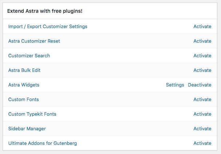Open the Sidebar Manager plugin link
The height and width of the screenshot is (154, 221).
click(x=27, y=128)
